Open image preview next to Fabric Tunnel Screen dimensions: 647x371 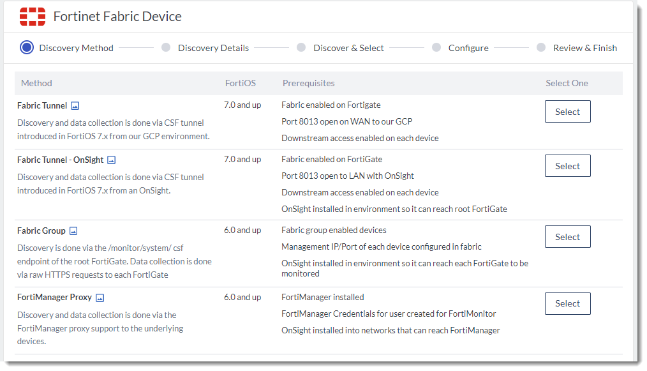(x=75, y=106)
